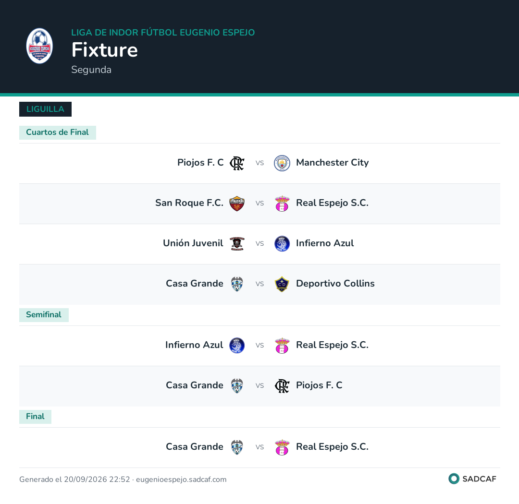519x504 pixels.
Task: Click Piojos F. C crest in Cuartos de Final
Action: 237,163
